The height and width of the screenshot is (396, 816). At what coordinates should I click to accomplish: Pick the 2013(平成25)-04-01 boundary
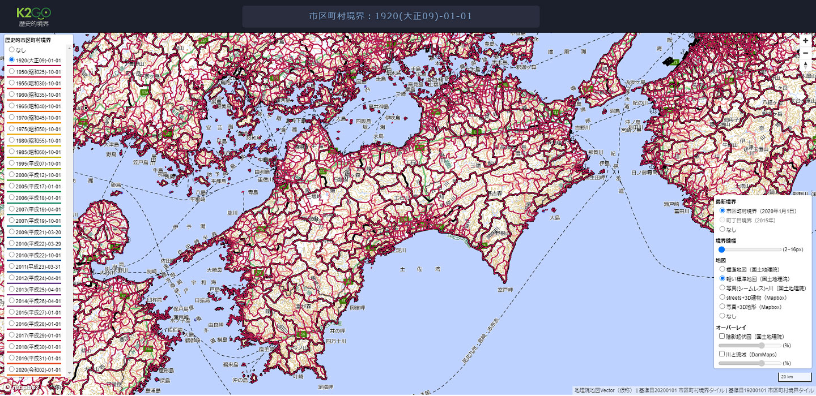click(x=12, y=289)
